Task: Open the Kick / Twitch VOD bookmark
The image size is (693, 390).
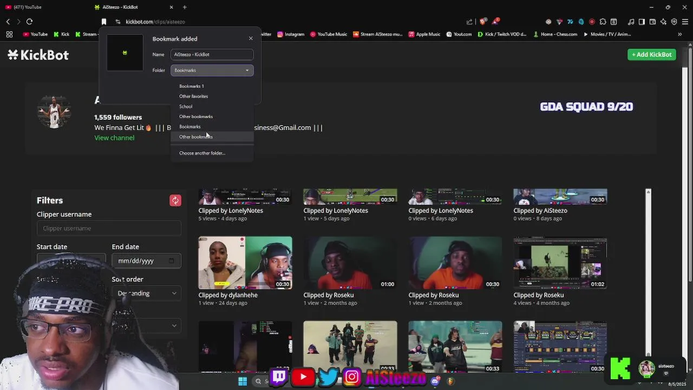Action: click(502, 34)
